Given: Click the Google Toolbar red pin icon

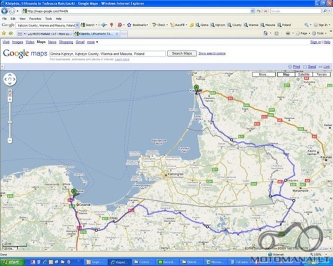Looking at the screenshot, I should point(112,25).
